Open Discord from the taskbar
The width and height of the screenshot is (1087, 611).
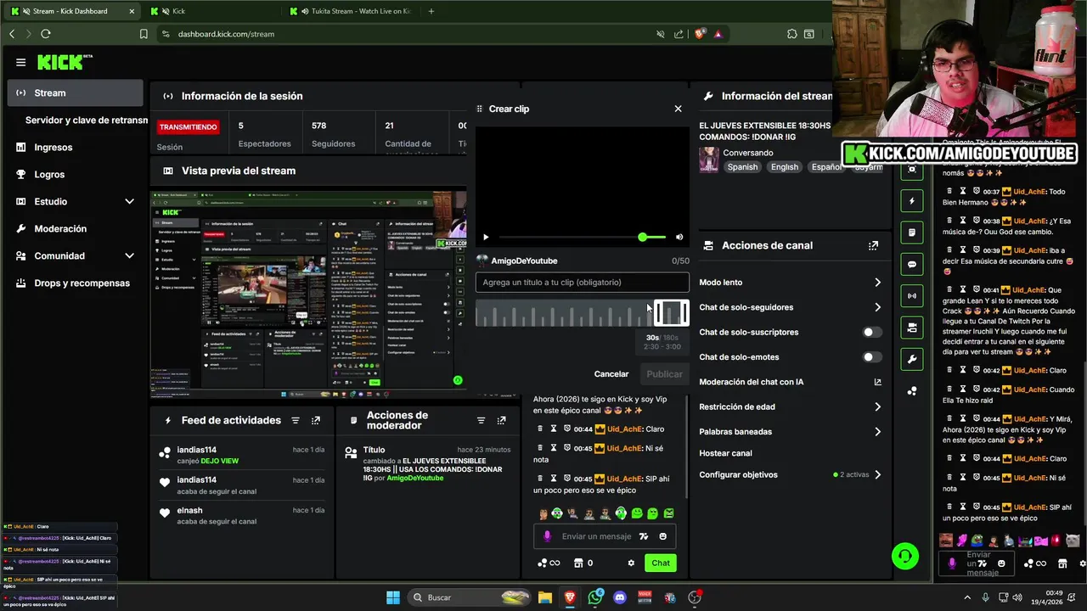click(619, 597)
